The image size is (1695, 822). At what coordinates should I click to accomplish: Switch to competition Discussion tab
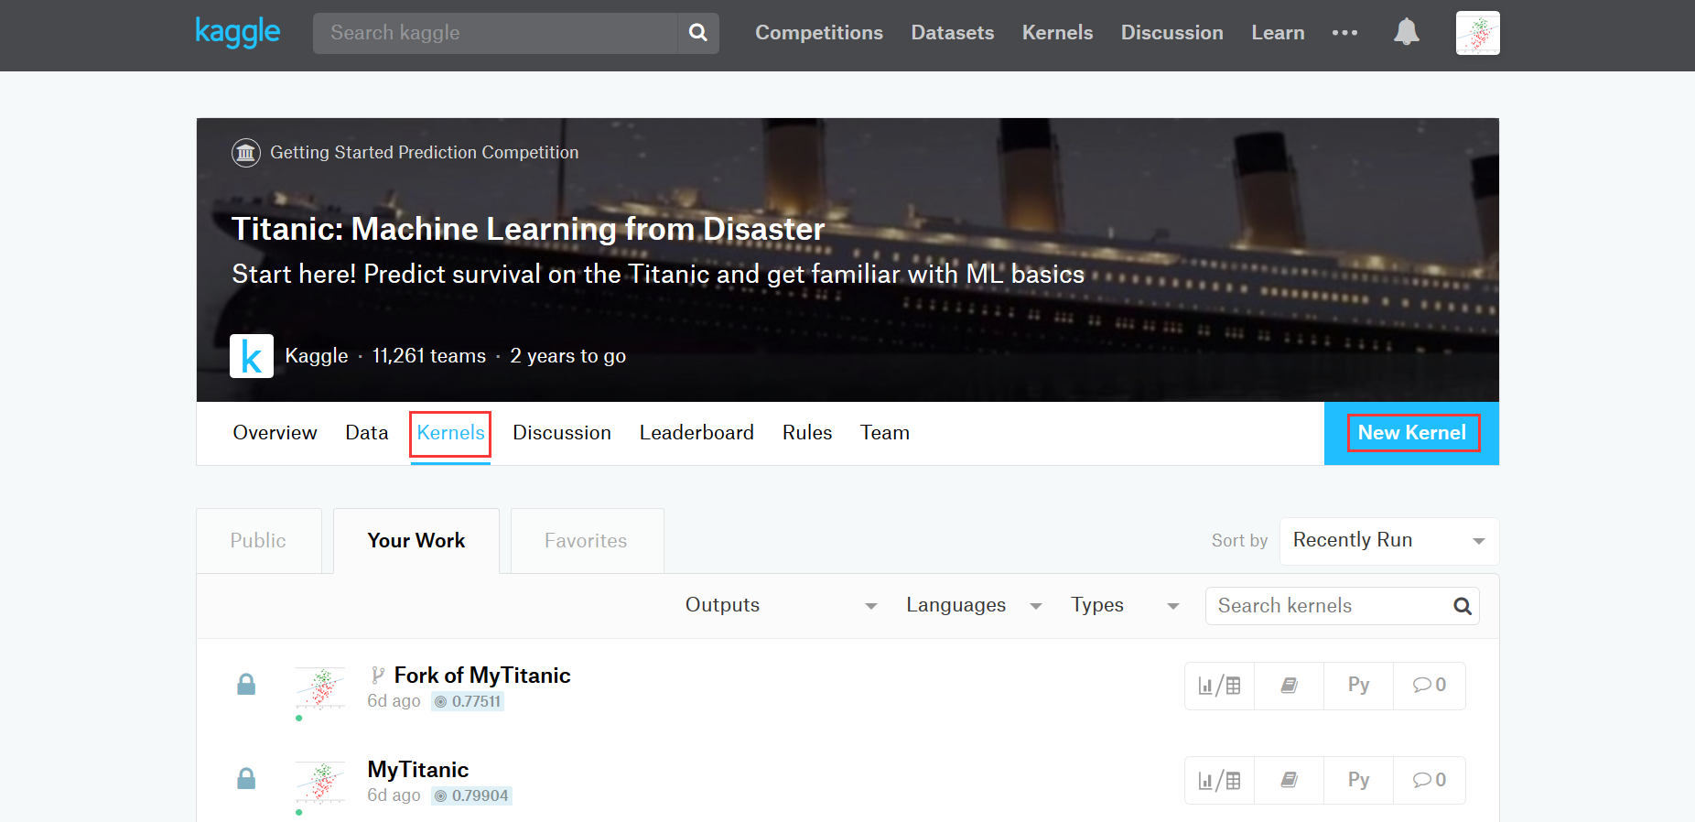coord(562,433)
